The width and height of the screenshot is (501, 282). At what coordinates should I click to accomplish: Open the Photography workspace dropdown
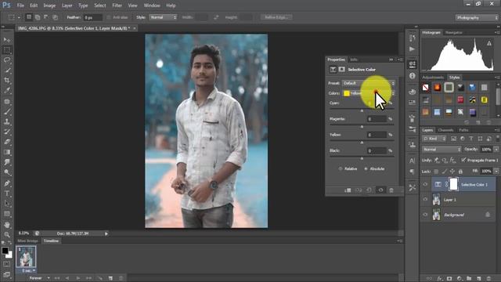477,17
